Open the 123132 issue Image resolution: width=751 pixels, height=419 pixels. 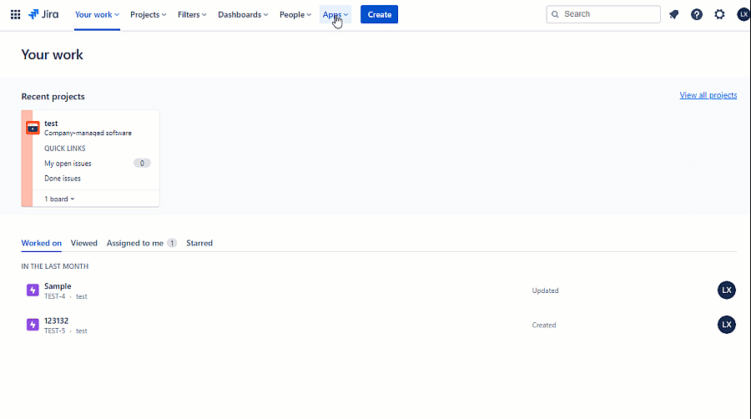[x=56, y=321]
